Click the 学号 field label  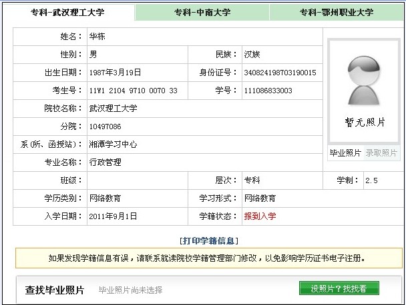pyautogui.click(x=226, y=91)
